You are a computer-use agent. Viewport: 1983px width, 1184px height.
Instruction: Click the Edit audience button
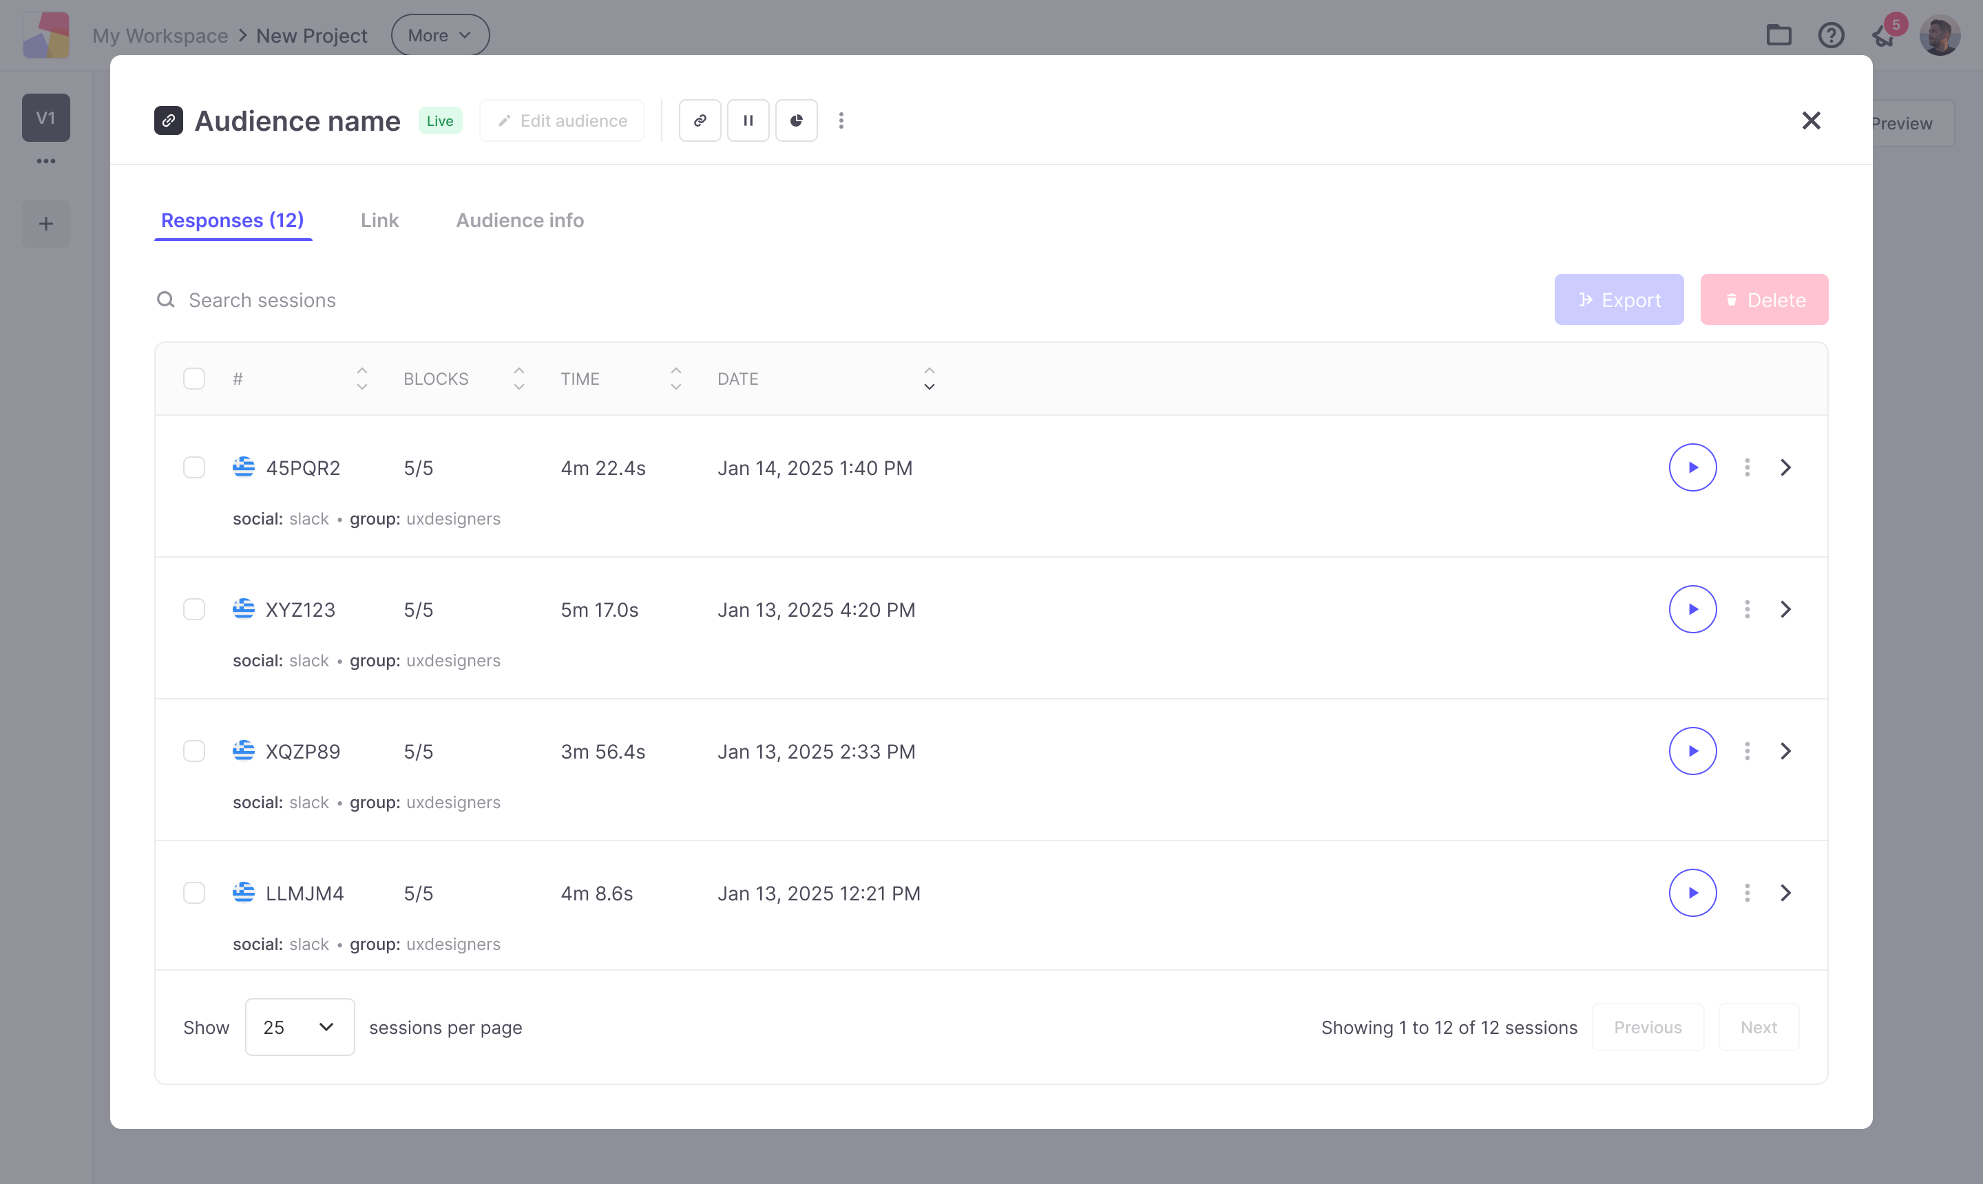[x=562, y=120]
